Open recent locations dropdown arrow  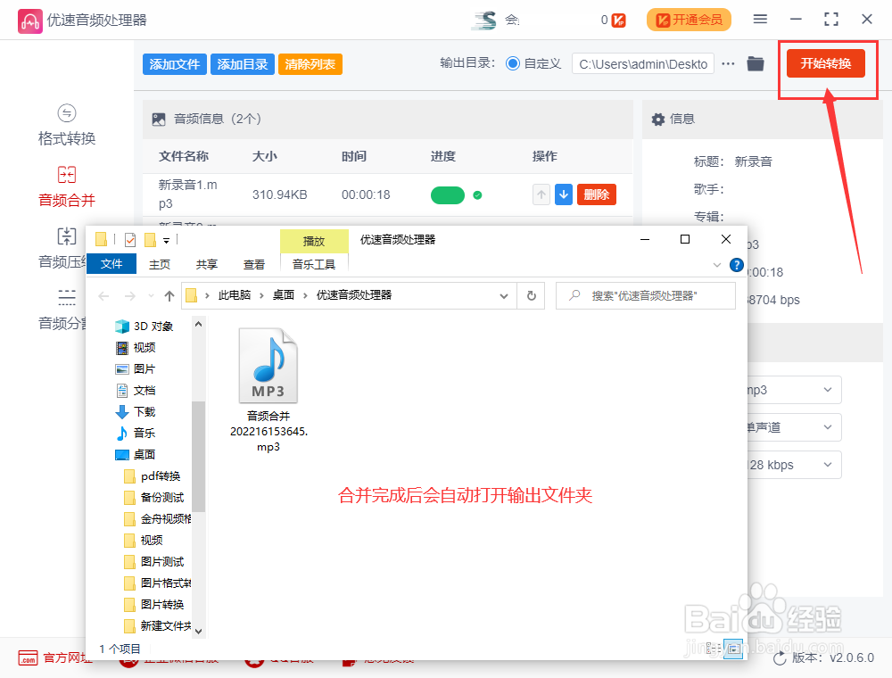[x=151, y=296]
